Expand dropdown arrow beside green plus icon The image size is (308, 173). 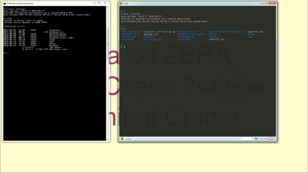(x=259, y=138)
